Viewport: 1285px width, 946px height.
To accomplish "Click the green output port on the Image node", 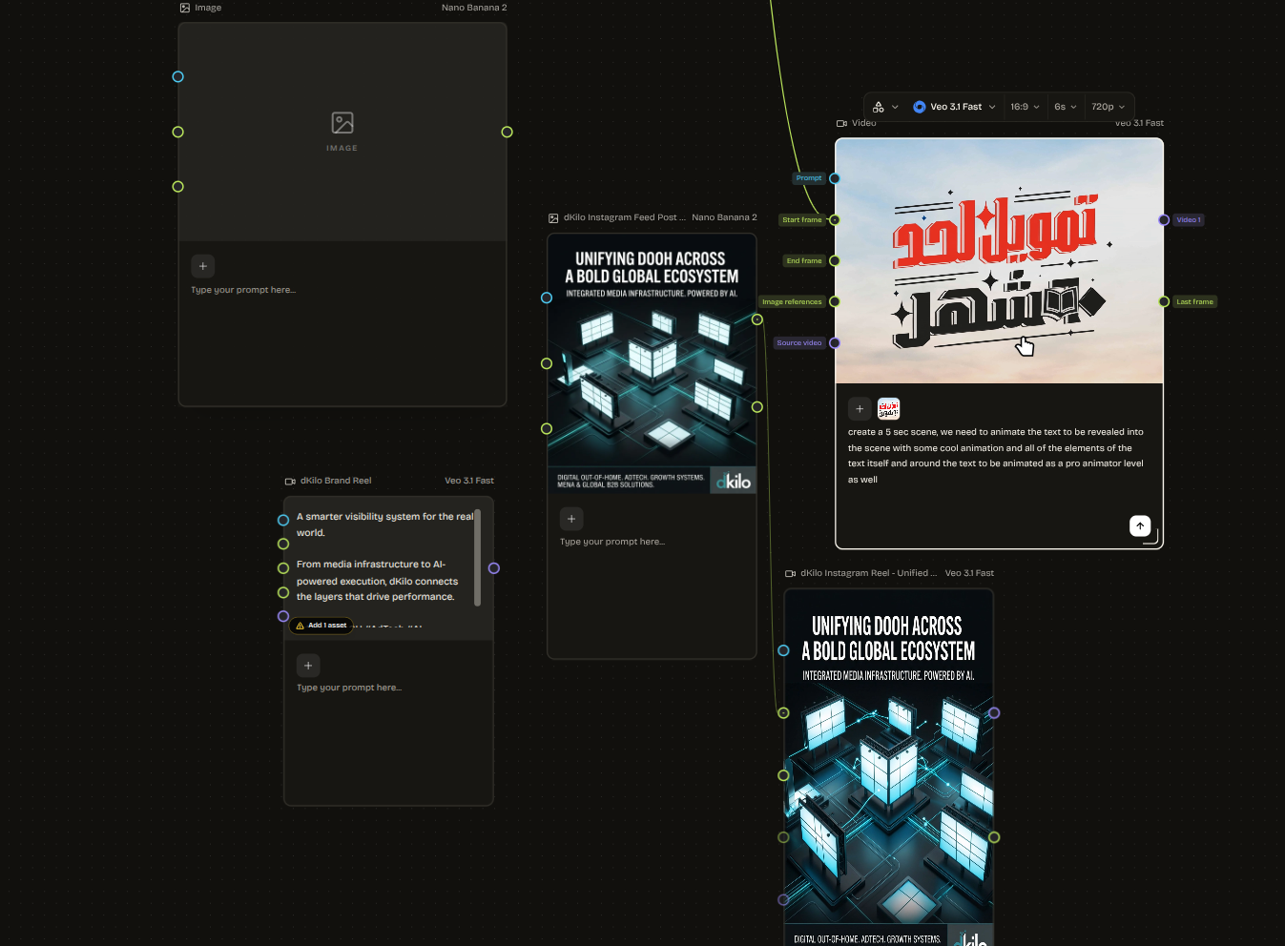I will click(508, 133).
